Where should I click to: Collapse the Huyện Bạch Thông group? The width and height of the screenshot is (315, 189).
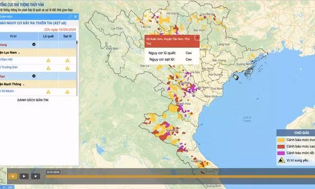tap(24, 85)
